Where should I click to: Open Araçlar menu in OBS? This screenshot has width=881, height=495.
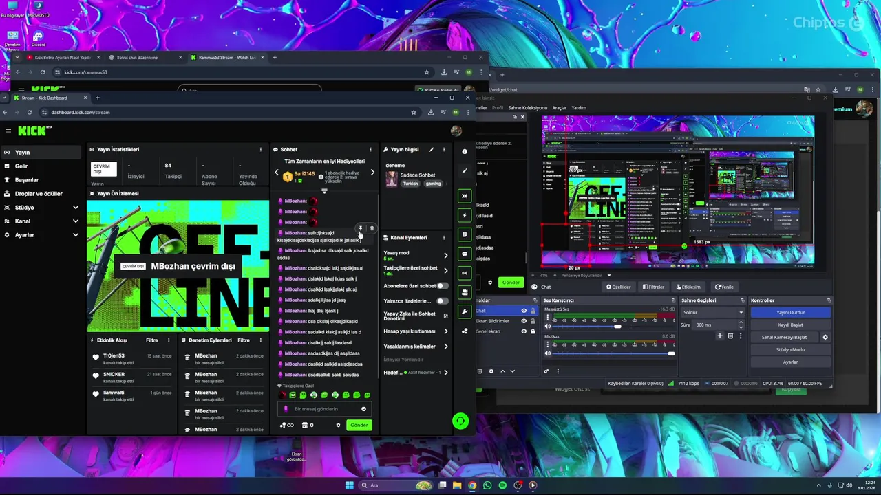(x=560, y=108)
